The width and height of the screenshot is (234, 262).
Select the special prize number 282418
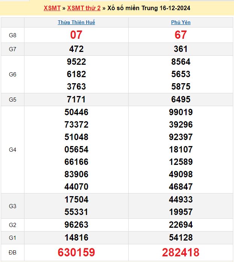pyautogui.click(x=181, y=252)
